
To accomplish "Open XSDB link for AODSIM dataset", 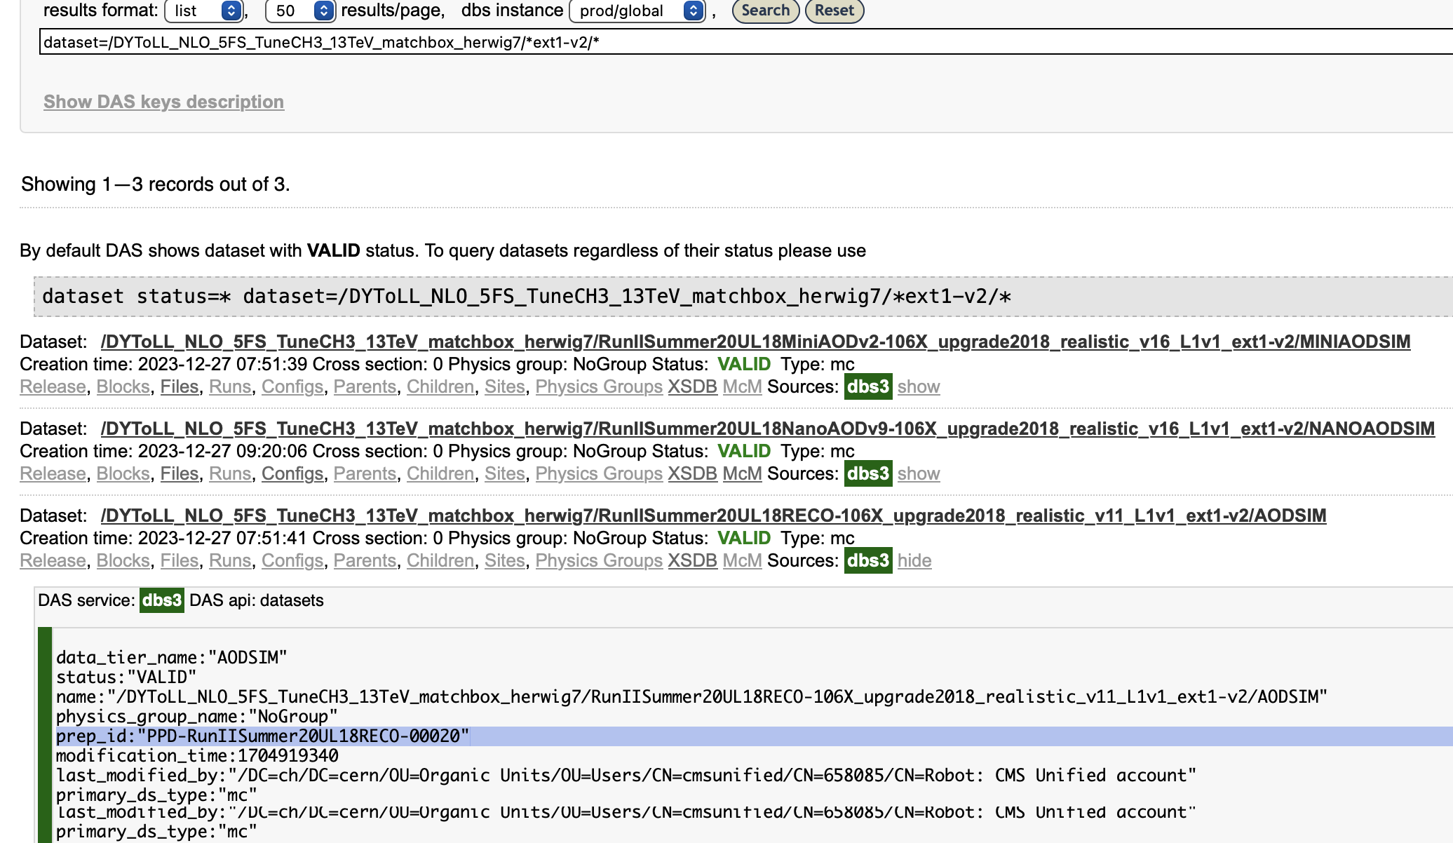I will click(x=691, y=560).
